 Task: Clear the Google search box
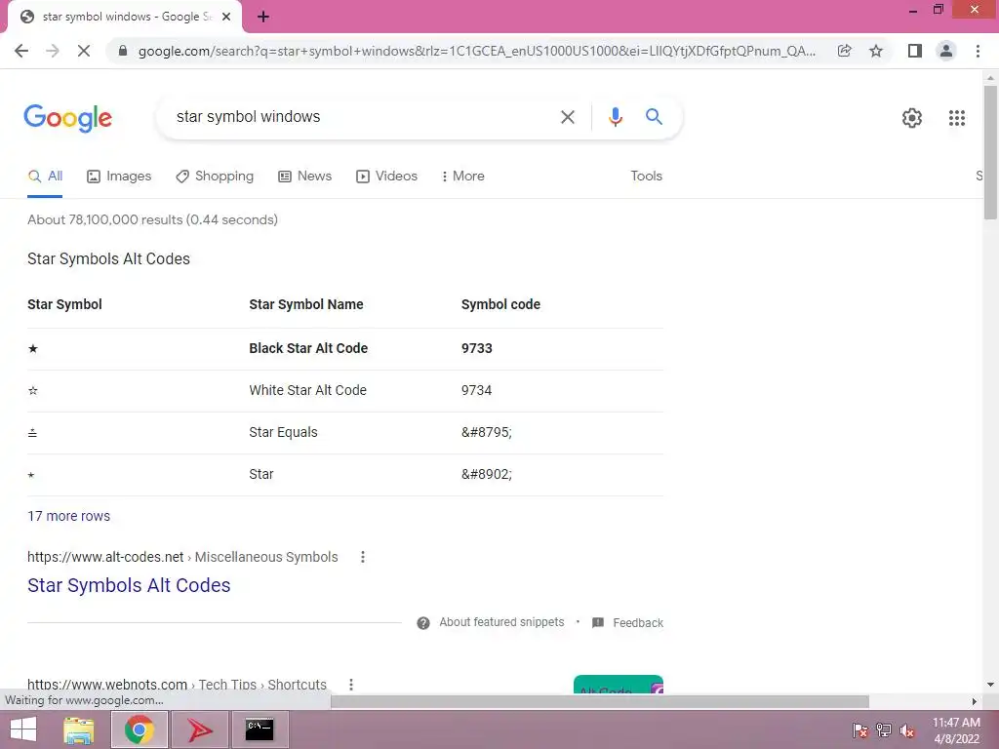pyautogui.click(x=568, y=117)
